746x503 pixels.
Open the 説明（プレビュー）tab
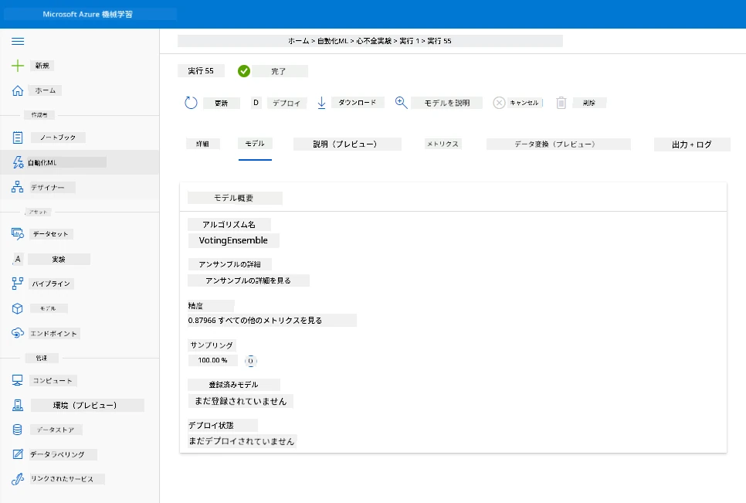(348, 144)
